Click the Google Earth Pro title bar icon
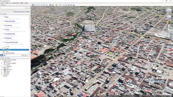Image resolution: width=173 pixels, height=97 pixels. pos(1,1)
